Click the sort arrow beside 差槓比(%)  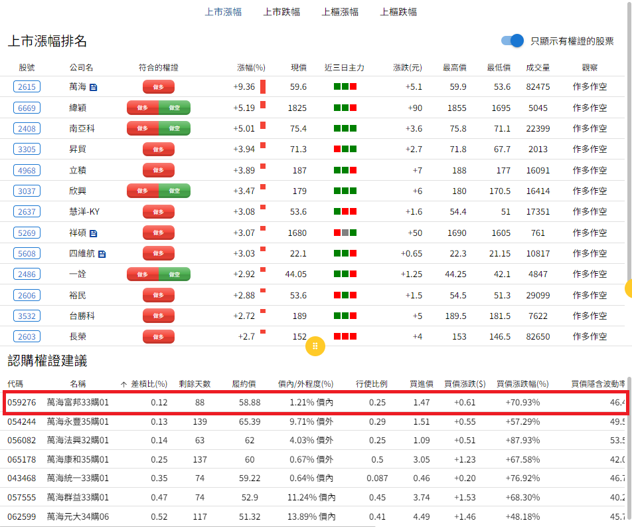click(x=123, y=384)
